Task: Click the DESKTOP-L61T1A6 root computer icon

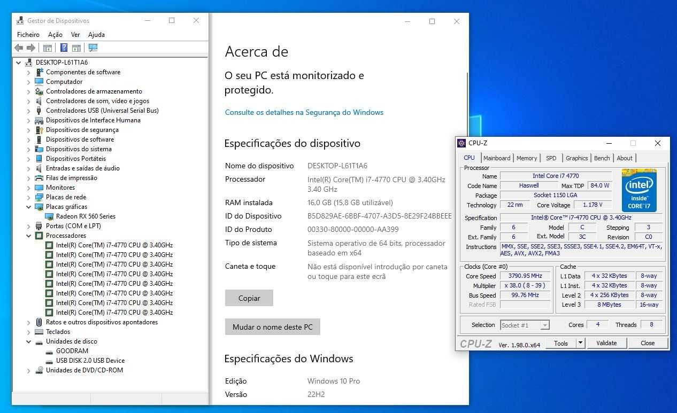Action: click(x=29, y=63)
